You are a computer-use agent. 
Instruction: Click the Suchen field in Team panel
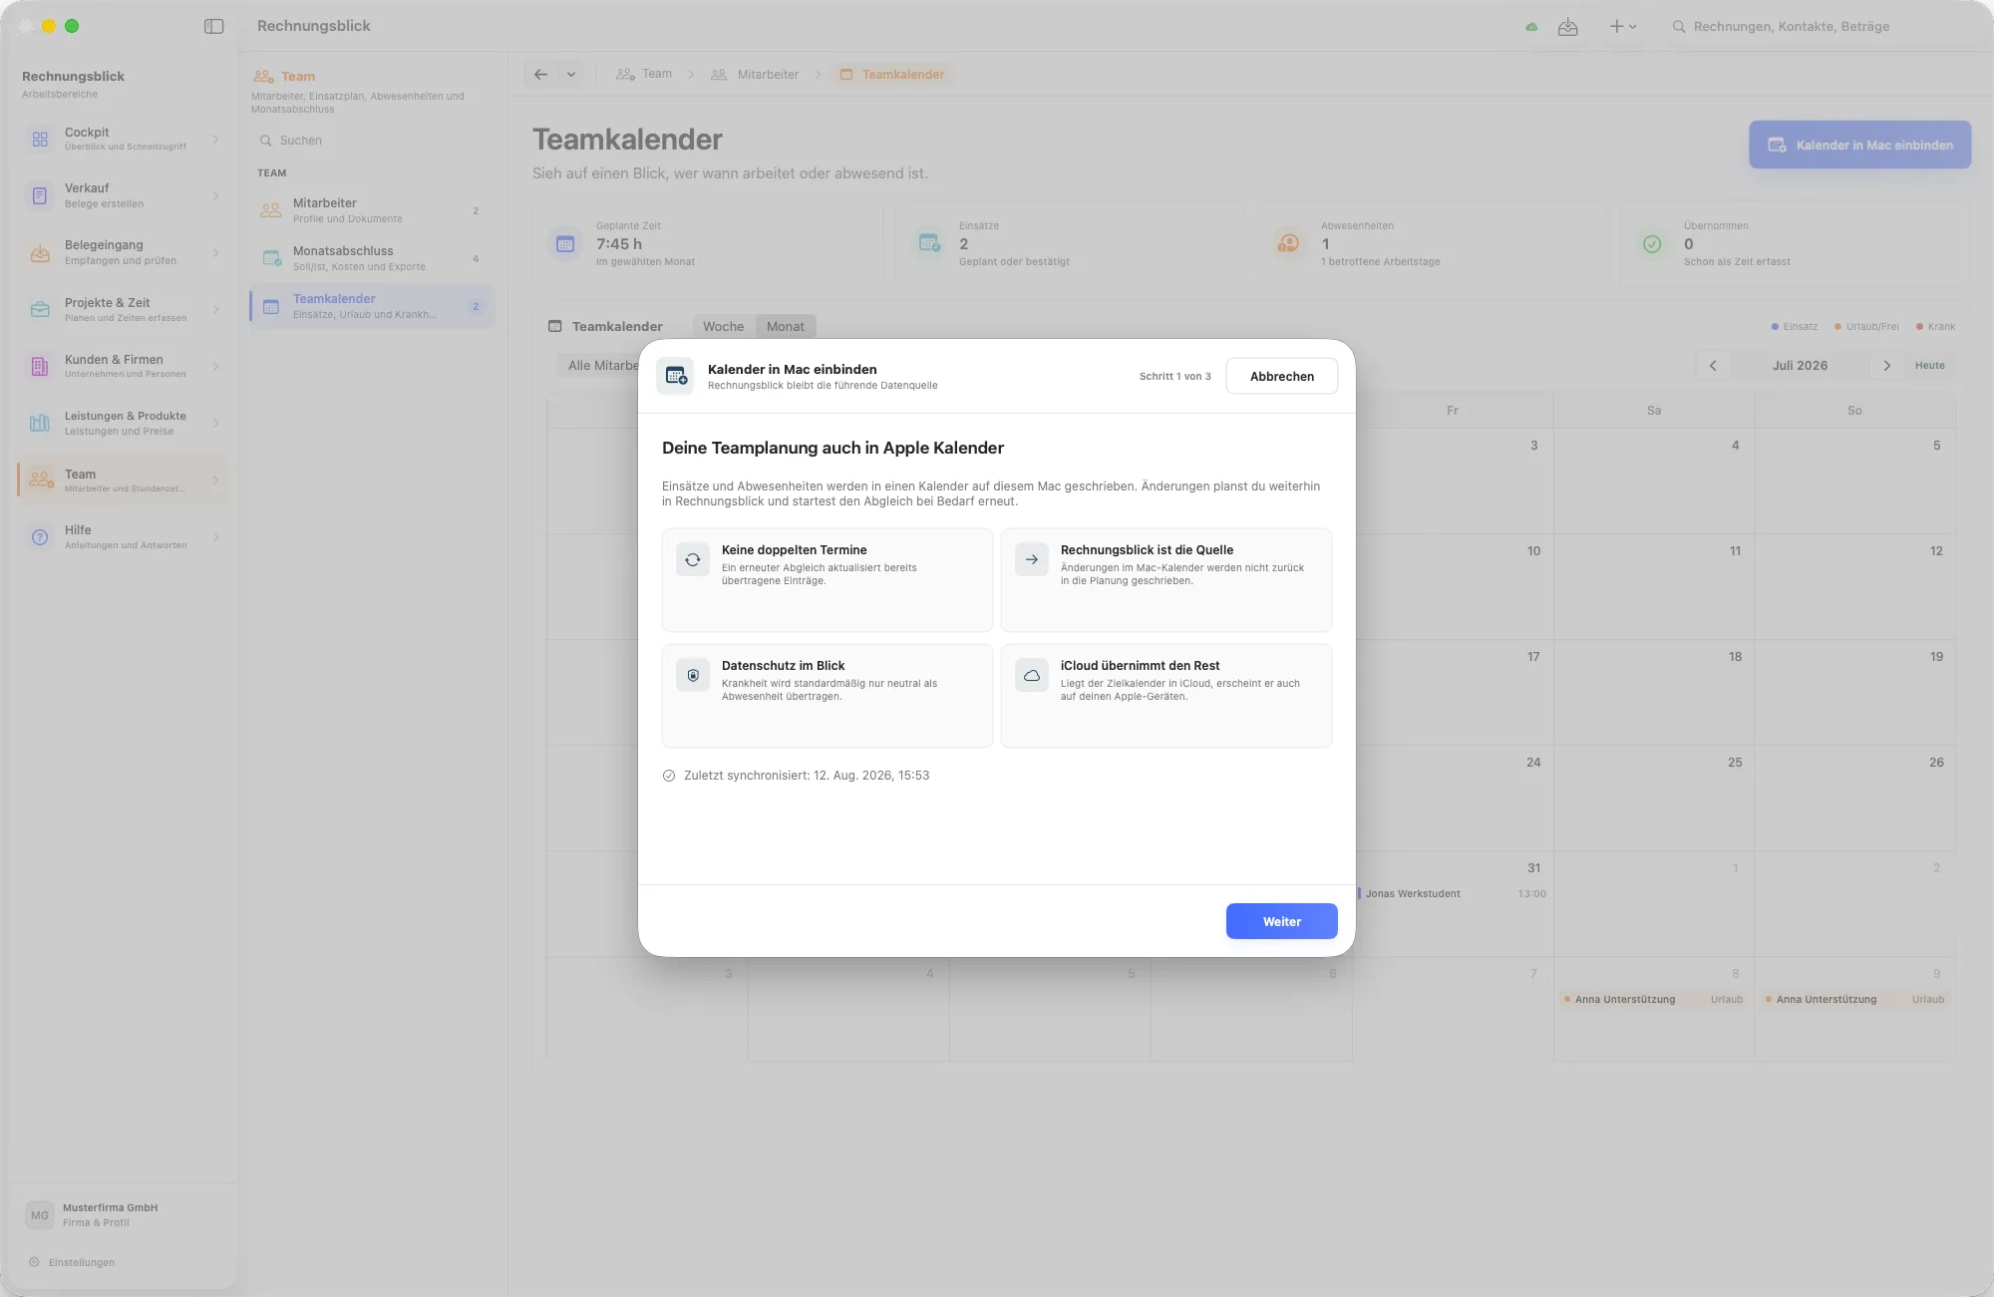pyautogui.click(x=372, y=141)
